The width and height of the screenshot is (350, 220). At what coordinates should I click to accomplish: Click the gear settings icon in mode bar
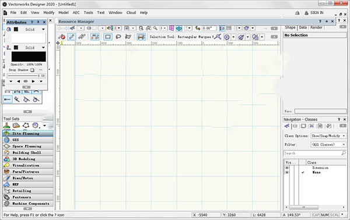[227, 37]
